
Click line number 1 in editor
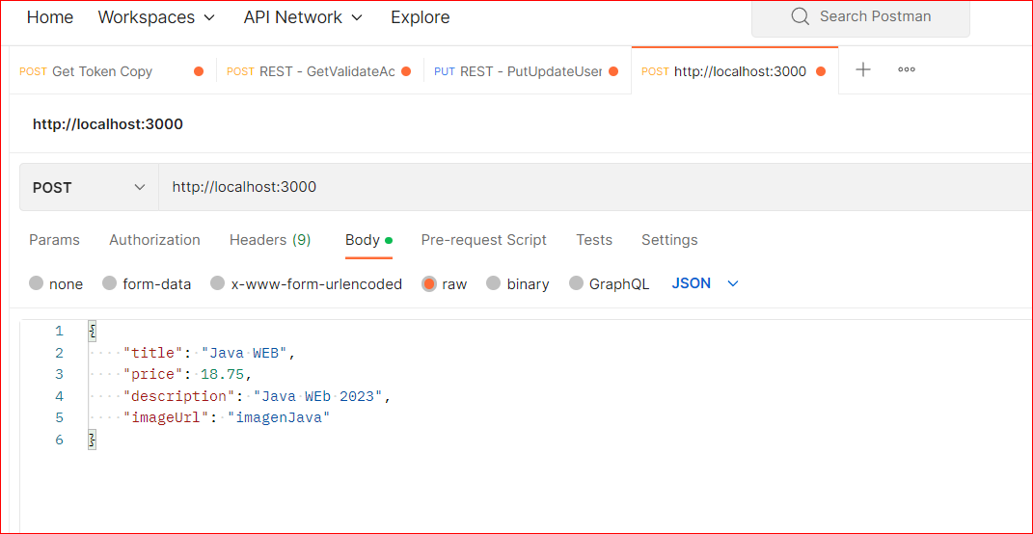(60, 332)
